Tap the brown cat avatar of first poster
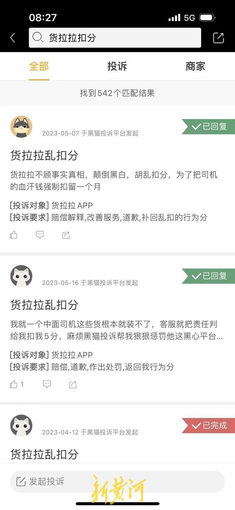This screenshot has width=235, height=510. click(x=21, y=127)
